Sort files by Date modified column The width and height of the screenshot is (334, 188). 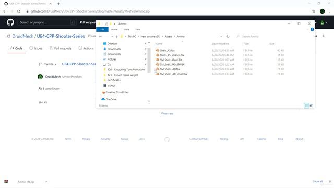(x=220, y=44)
